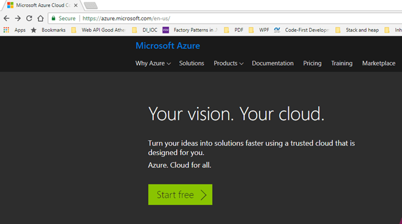Open the WPF bookmark folder
This screenshot has height=224, width=402.
click(x=258, y=30)
